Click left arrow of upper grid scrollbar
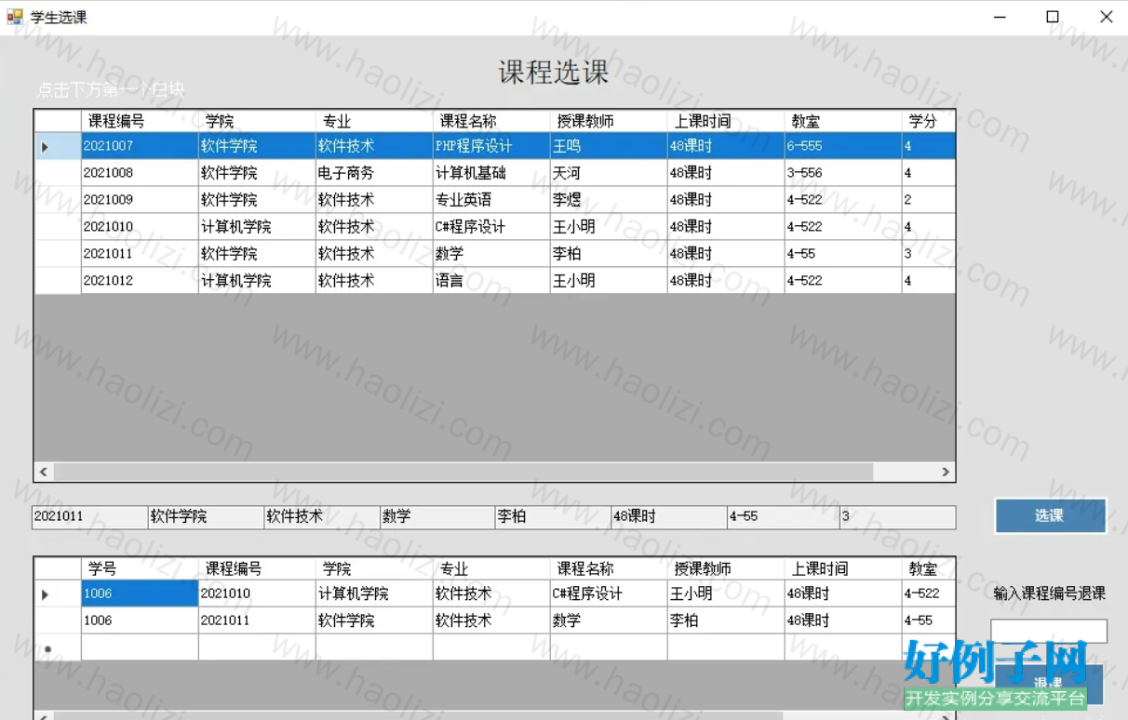The image size is (1128, 720). (44, 473)
